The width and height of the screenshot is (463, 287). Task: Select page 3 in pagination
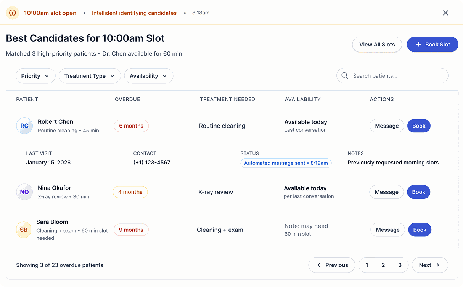(x=400, y=265)
